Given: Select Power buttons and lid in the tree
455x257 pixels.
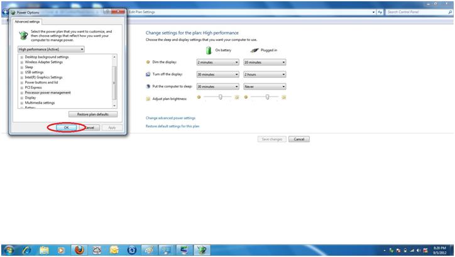Looking at the screenshot, I should click(41, 82).
